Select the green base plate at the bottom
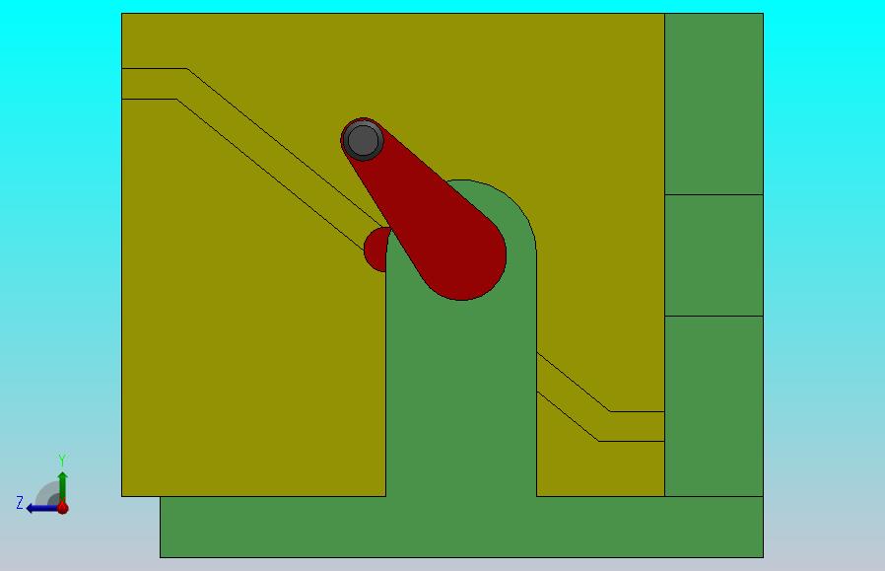The width and height of the screenshot is (885, 571). (461, 527)
